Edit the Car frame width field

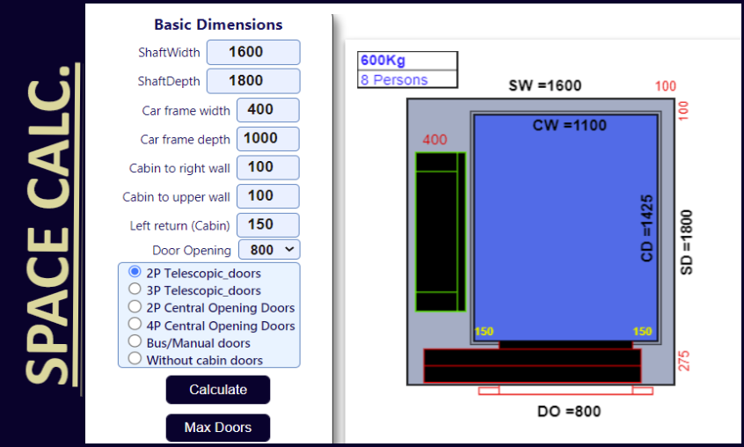point(267,110)
